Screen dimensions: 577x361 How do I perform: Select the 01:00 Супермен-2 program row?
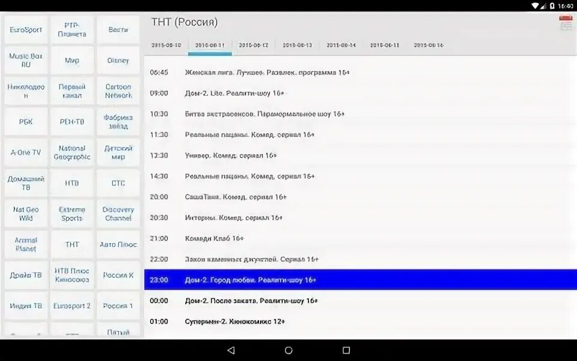pos(361,321)
